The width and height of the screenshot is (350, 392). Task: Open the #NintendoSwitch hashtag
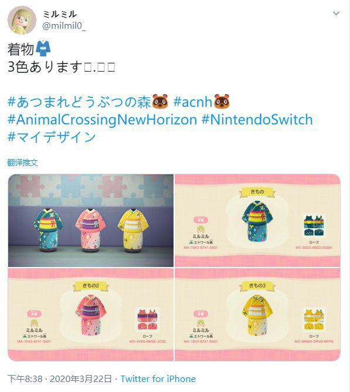pos(257,120)
